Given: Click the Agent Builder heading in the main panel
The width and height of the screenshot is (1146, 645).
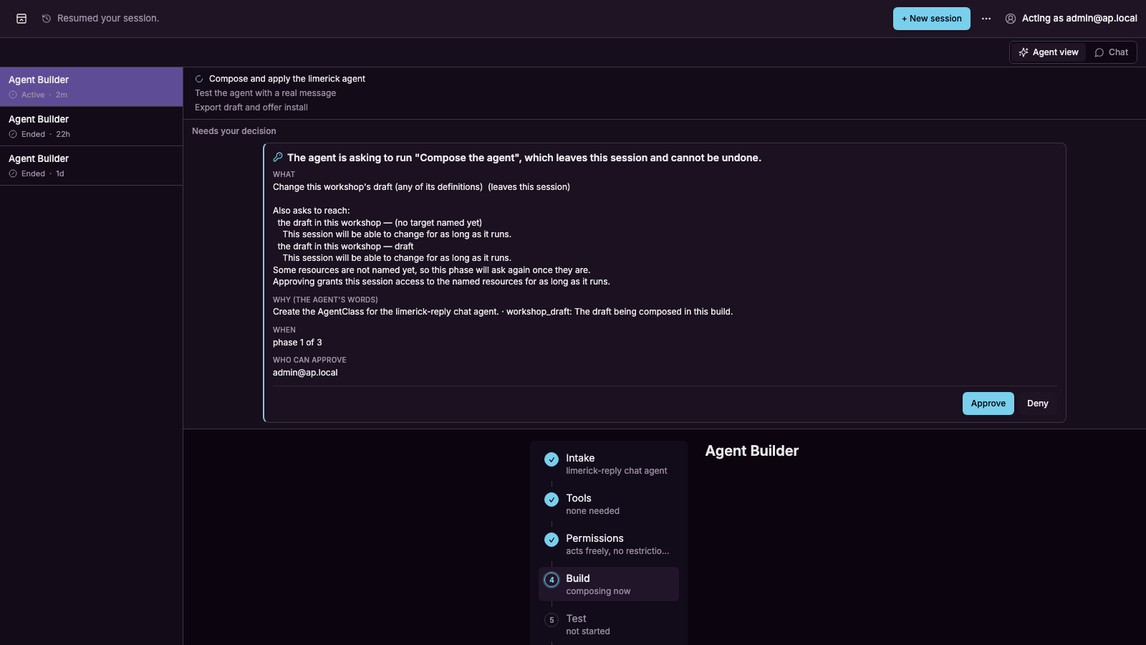Looking at the screenshot, I should (752, 451).
